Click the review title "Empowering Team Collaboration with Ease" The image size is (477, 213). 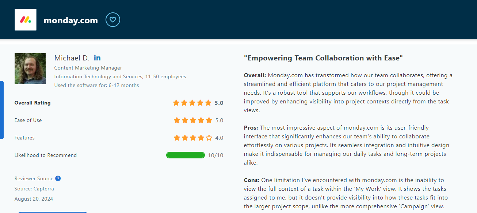point(323,58)
